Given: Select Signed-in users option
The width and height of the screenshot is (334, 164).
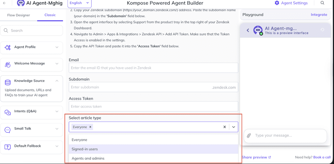Looking at the screenshot, I should coord(153,149).
